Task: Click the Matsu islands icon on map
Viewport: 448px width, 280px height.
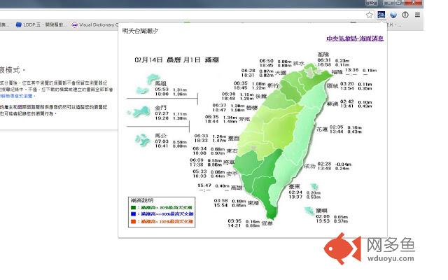Action: (147, 84)
